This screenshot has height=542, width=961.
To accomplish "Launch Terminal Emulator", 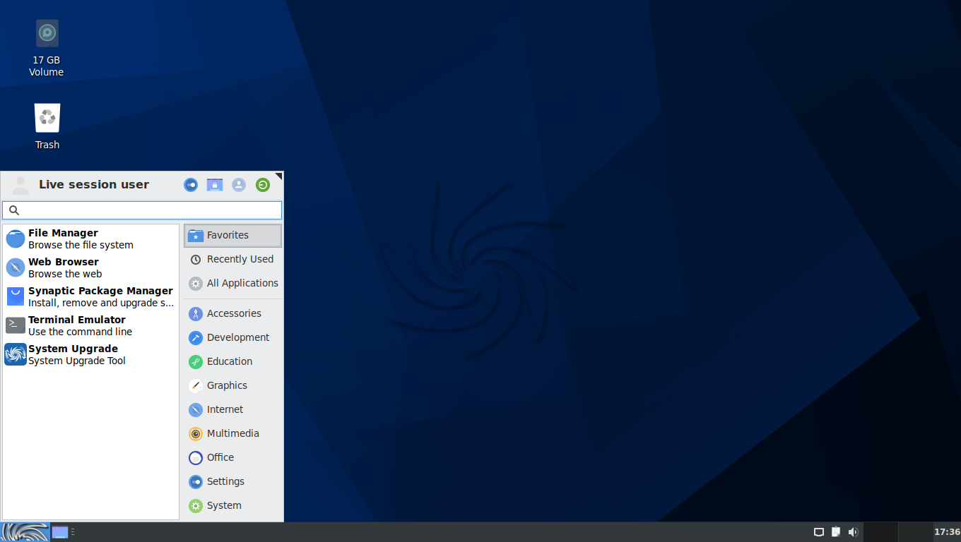I will point(90,325).
